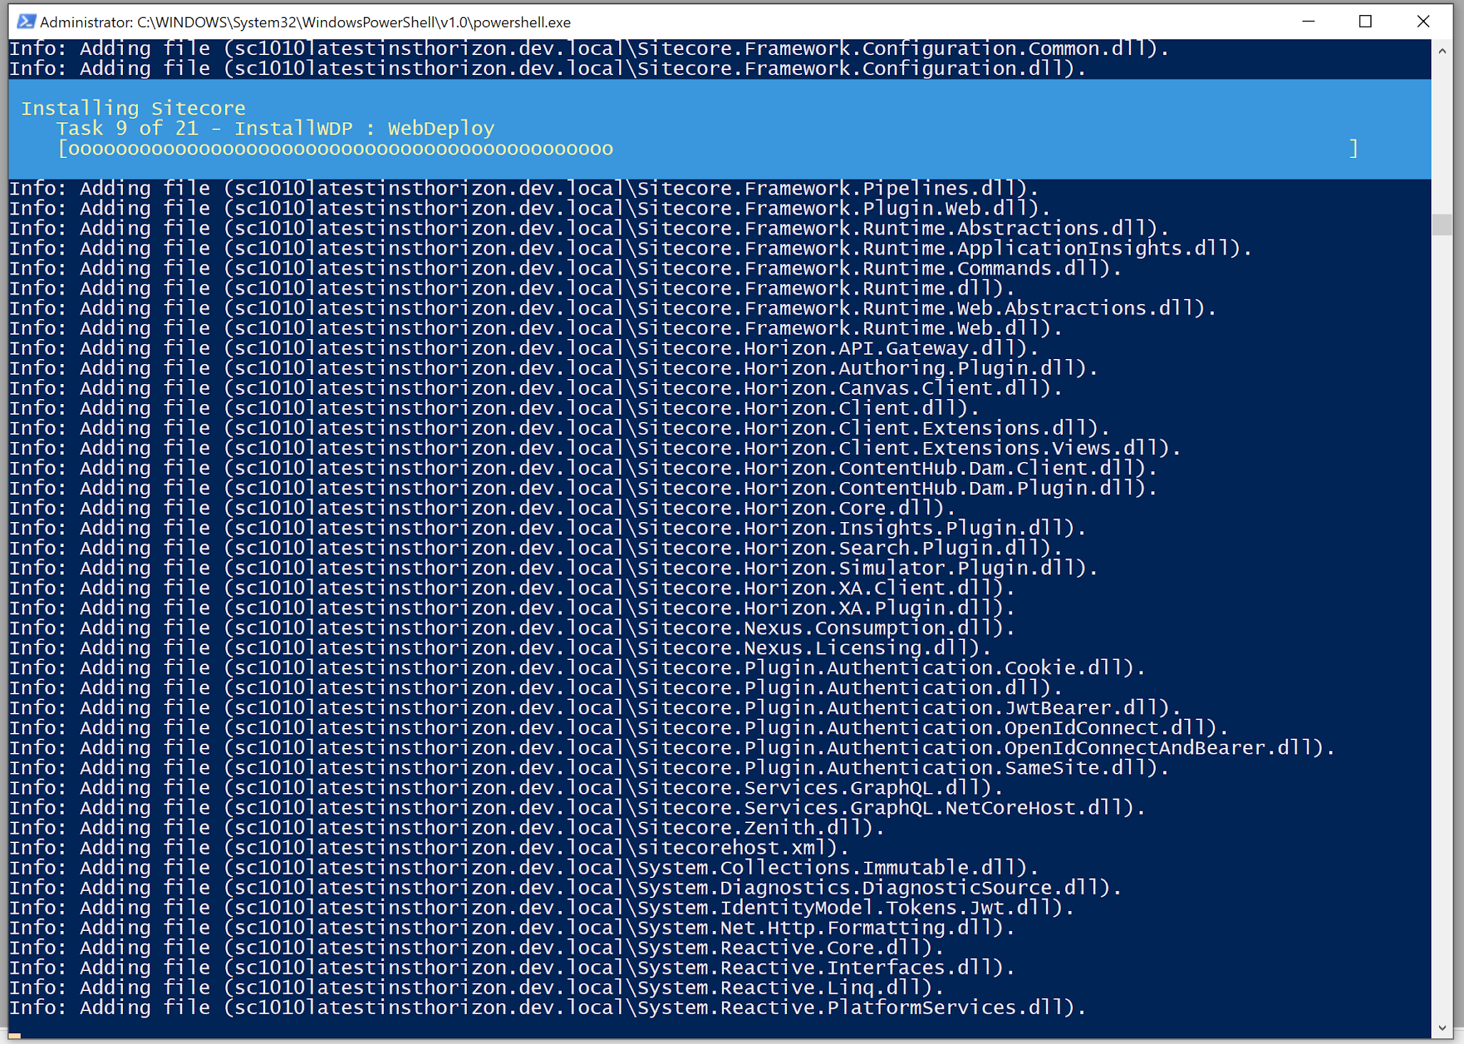Click line with Authentication.OpenIdConnectAndBearer.dll

tap(672, 749)
